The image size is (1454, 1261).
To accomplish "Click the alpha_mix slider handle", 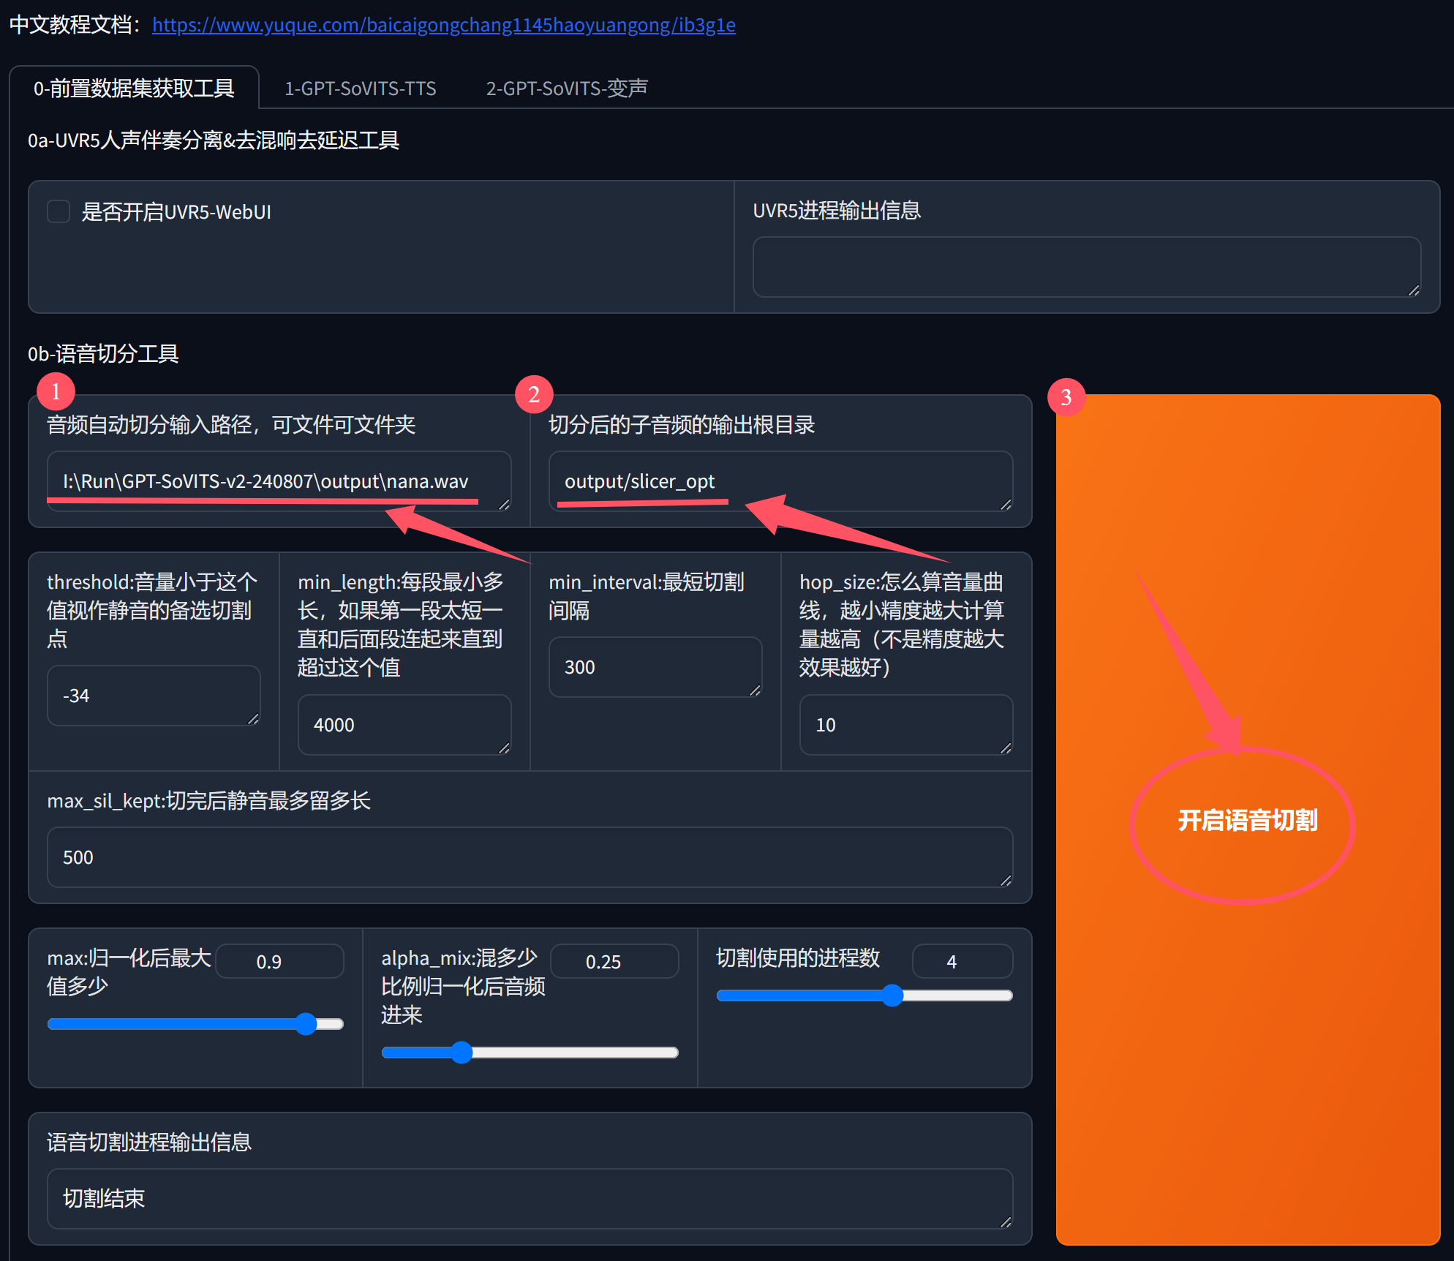I will click(x=462, y=1053).
